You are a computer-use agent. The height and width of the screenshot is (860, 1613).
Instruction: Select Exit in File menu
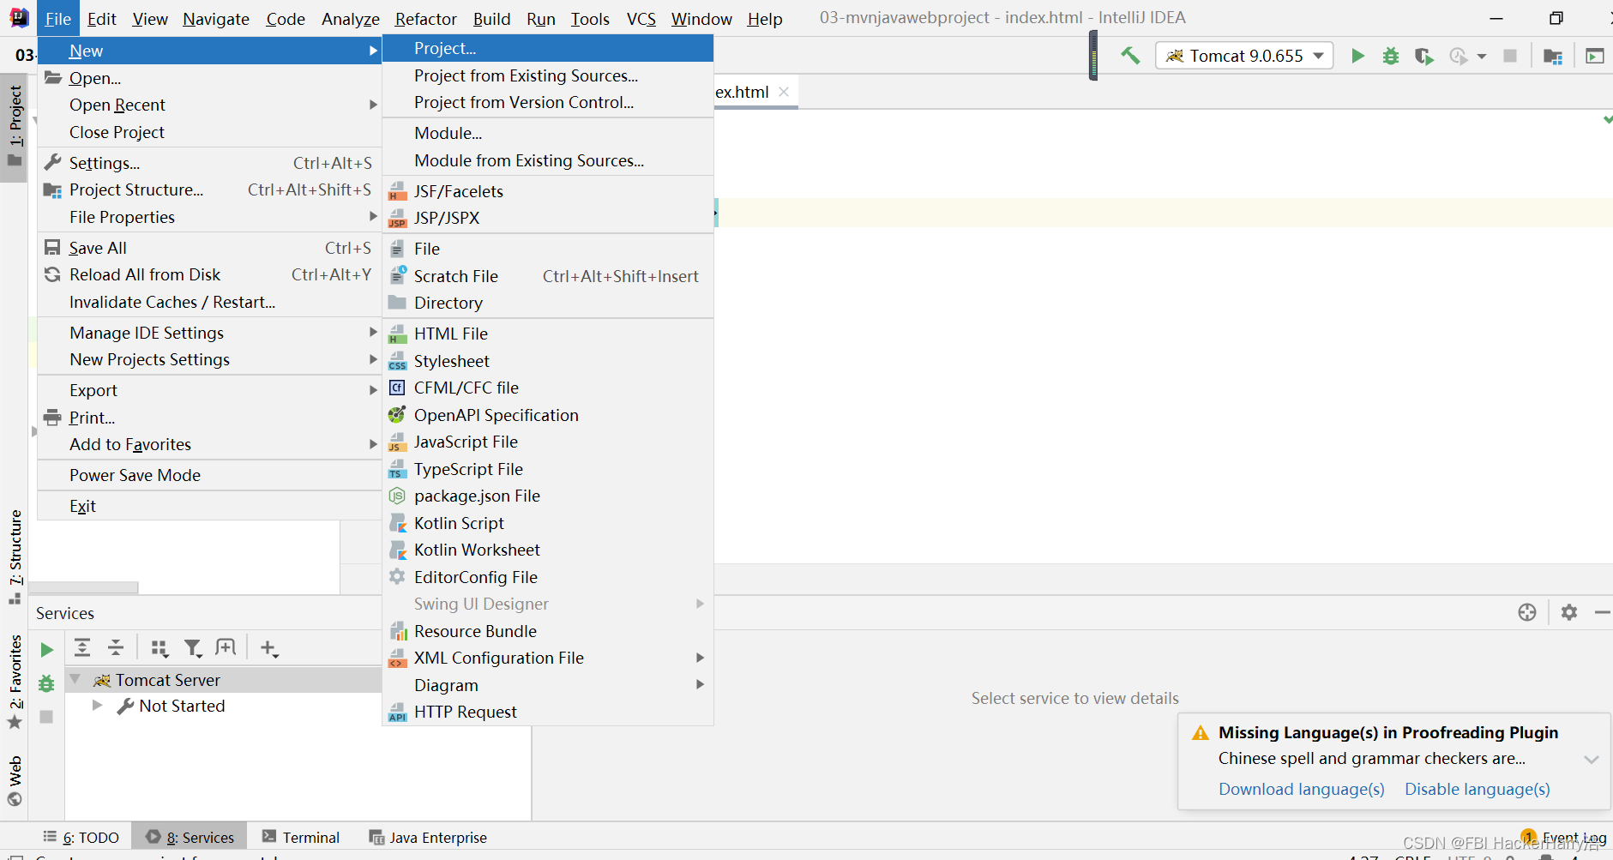tap(209, 506)
